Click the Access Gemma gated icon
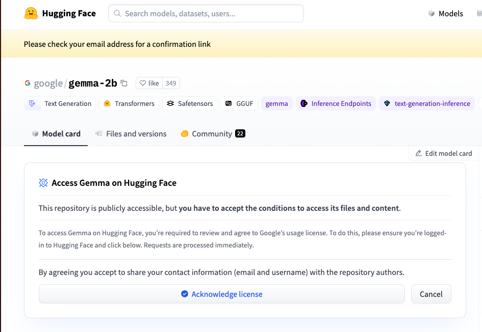 point(43,183)
